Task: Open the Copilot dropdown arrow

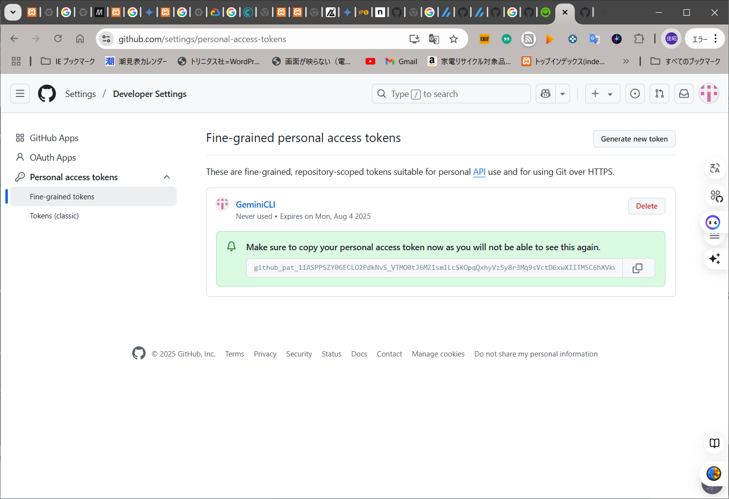Action: (x=563, y=94)
